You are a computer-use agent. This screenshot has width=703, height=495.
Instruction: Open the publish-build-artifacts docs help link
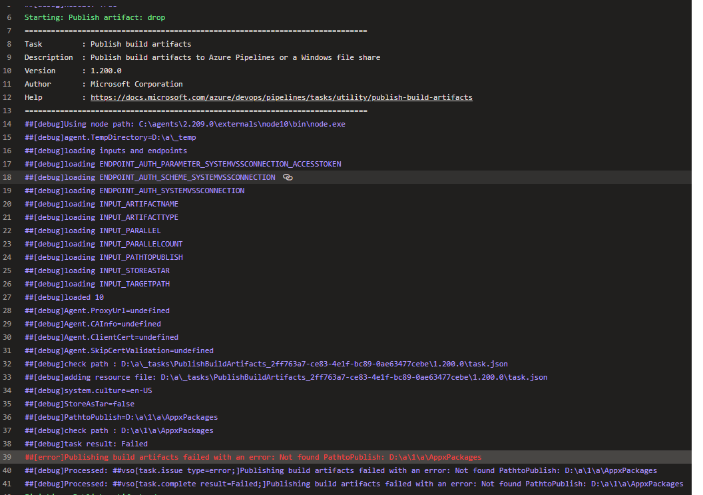coord(281,97)
